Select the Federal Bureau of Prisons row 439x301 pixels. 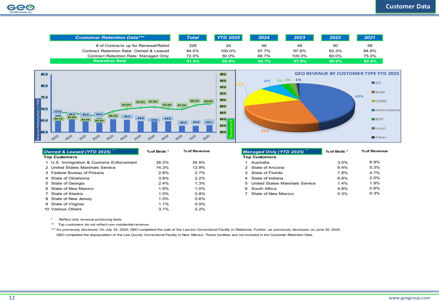pos(125,173)
